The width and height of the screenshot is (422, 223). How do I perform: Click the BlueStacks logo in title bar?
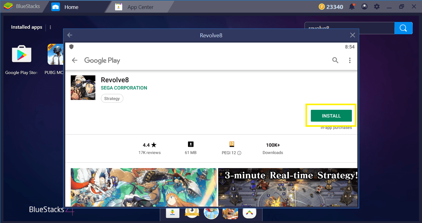pos(8,6)
